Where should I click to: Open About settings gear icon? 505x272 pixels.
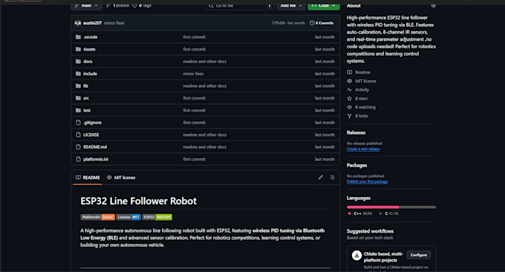(x=433, y=5)
